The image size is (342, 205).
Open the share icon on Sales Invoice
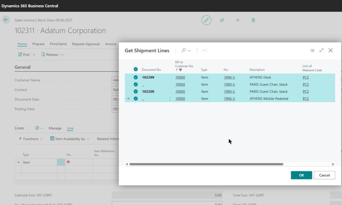(222, 20)
